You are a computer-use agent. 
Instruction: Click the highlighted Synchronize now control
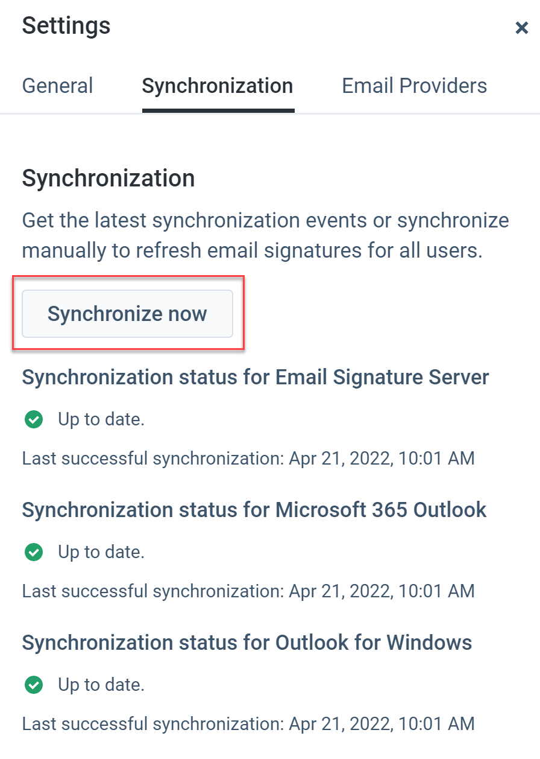click(127, 314)
